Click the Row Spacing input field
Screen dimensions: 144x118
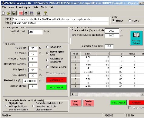coord(33,76)
